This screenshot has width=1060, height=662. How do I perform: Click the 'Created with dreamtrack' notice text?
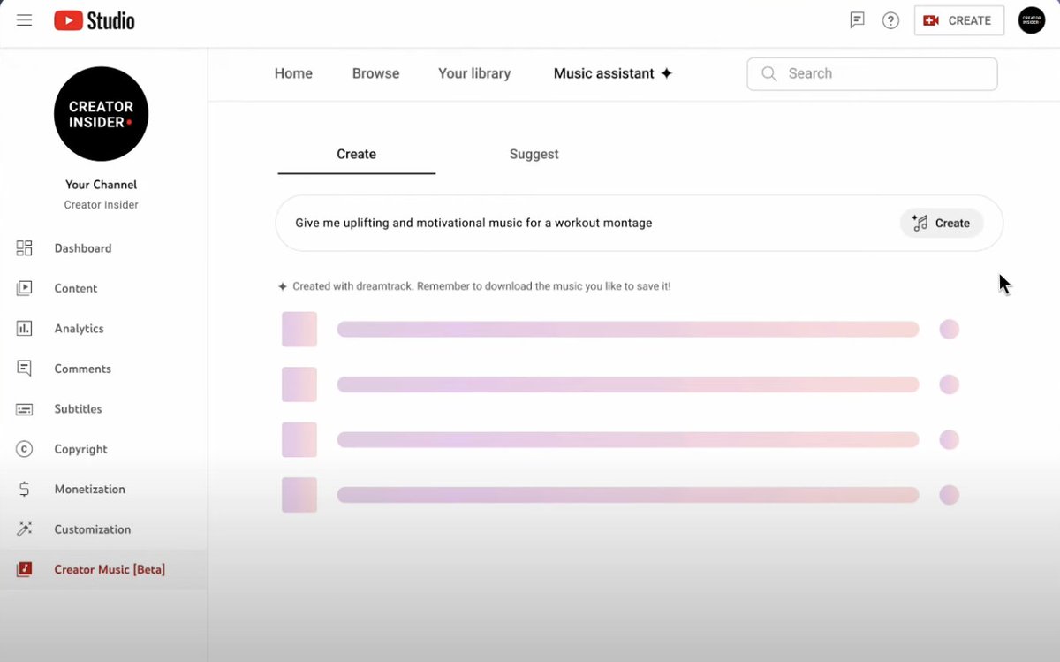coord(481,287)
